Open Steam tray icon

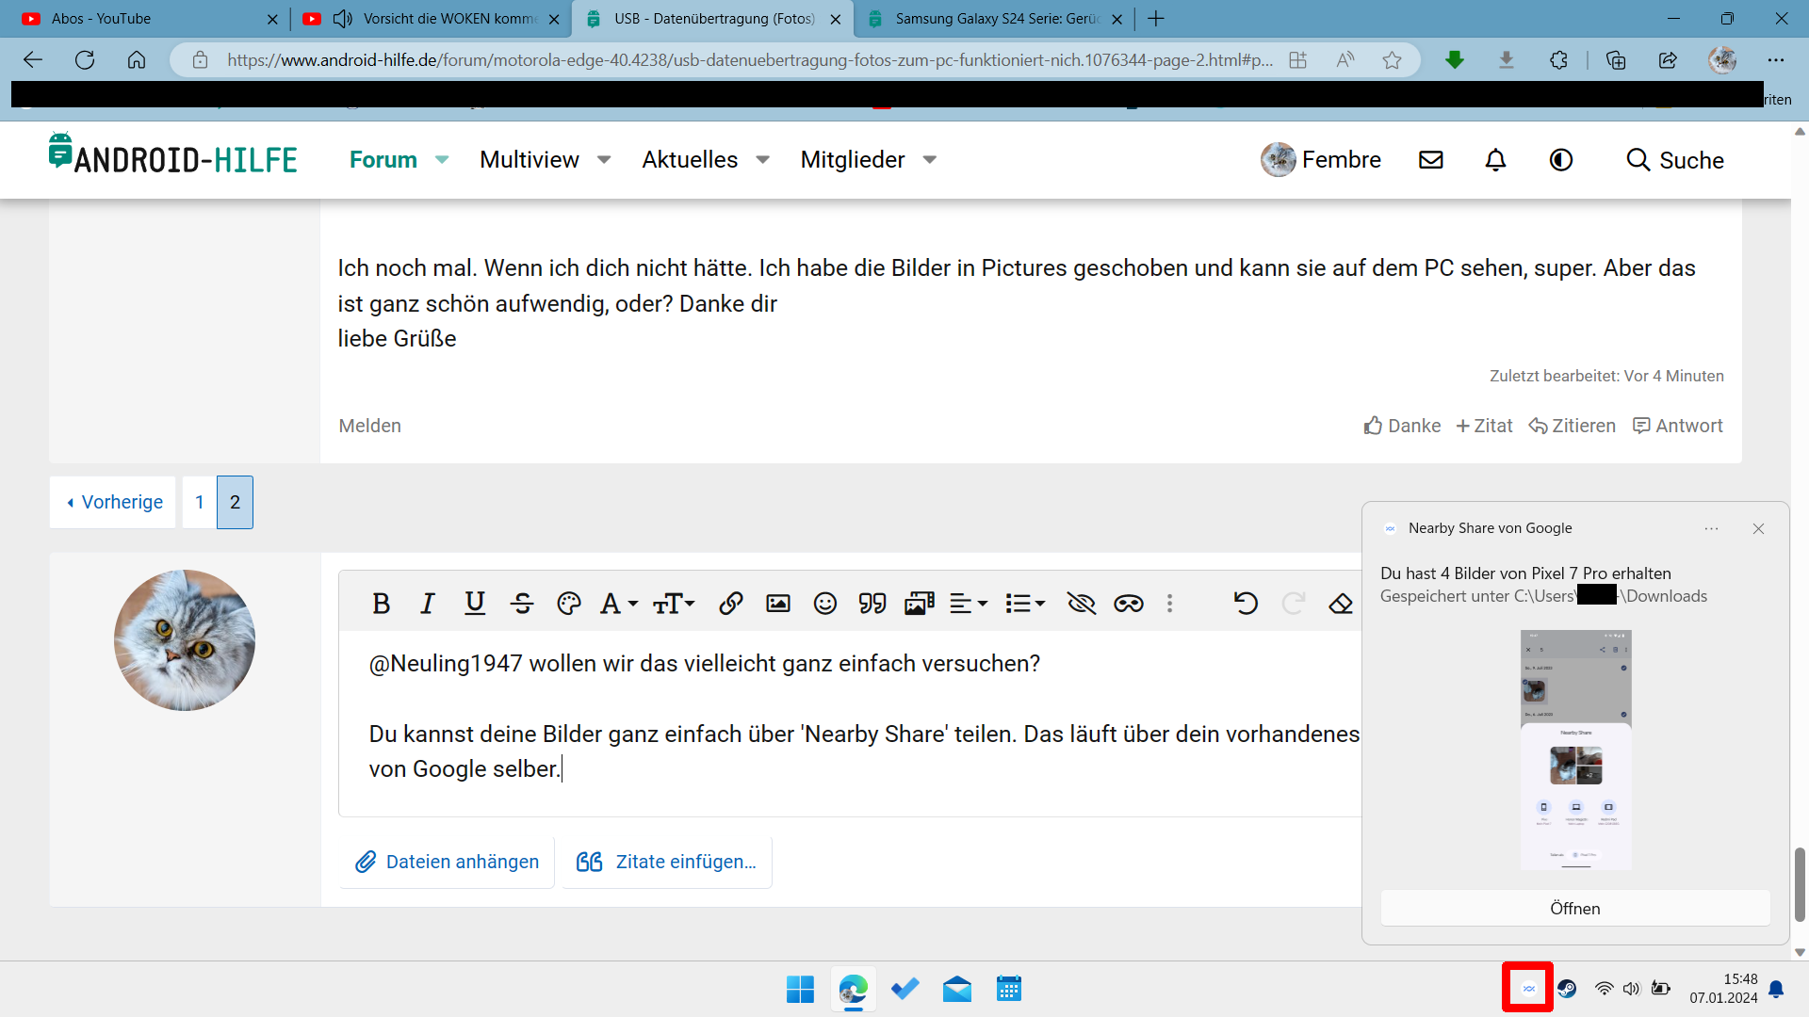click(x=1567, y=989)
